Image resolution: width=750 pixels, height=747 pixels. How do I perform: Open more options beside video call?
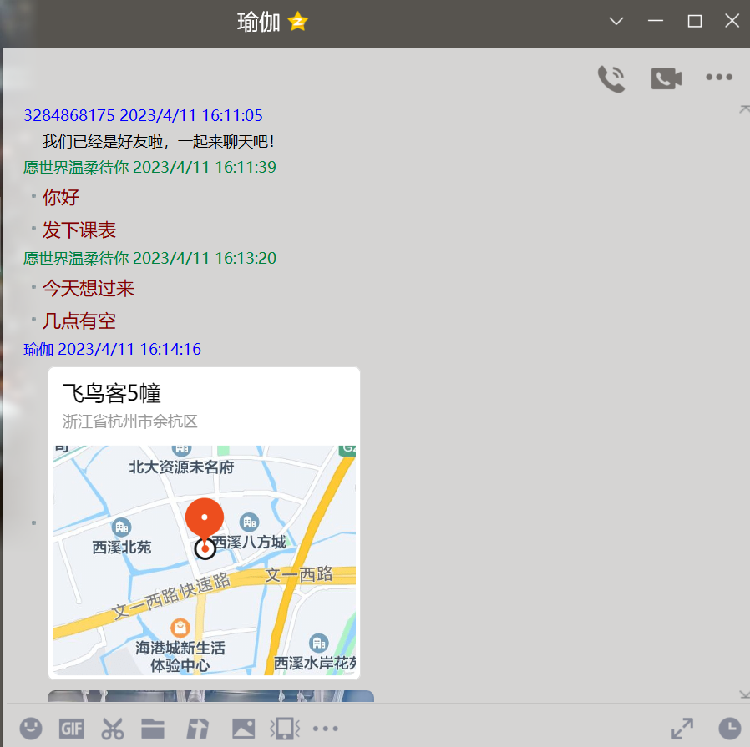(x=718, y=78)
